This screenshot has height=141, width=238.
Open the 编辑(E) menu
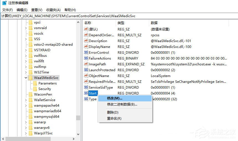(22, 10)
